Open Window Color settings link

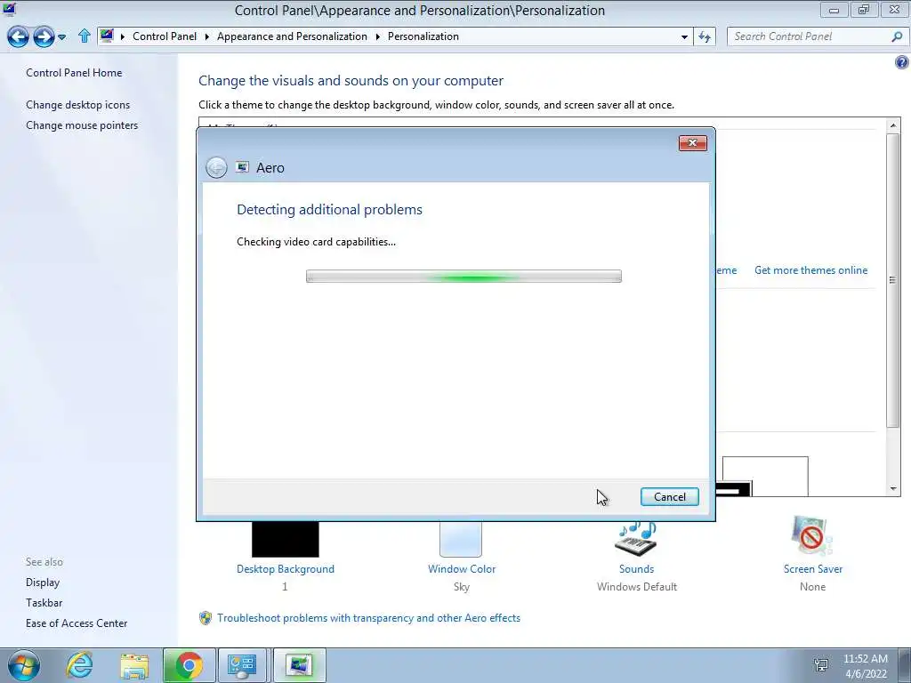462,568
